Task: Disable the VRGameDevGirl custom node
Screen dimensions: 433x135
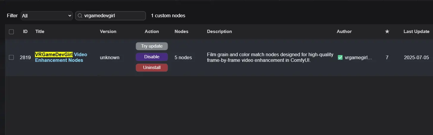Action: click(x=152, y=57)
